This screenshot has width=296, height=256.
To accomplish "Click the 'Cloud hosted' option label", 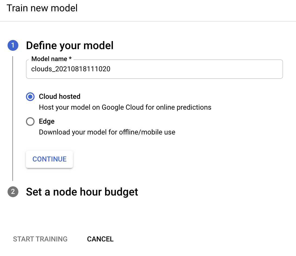I will tap(60, 97).
